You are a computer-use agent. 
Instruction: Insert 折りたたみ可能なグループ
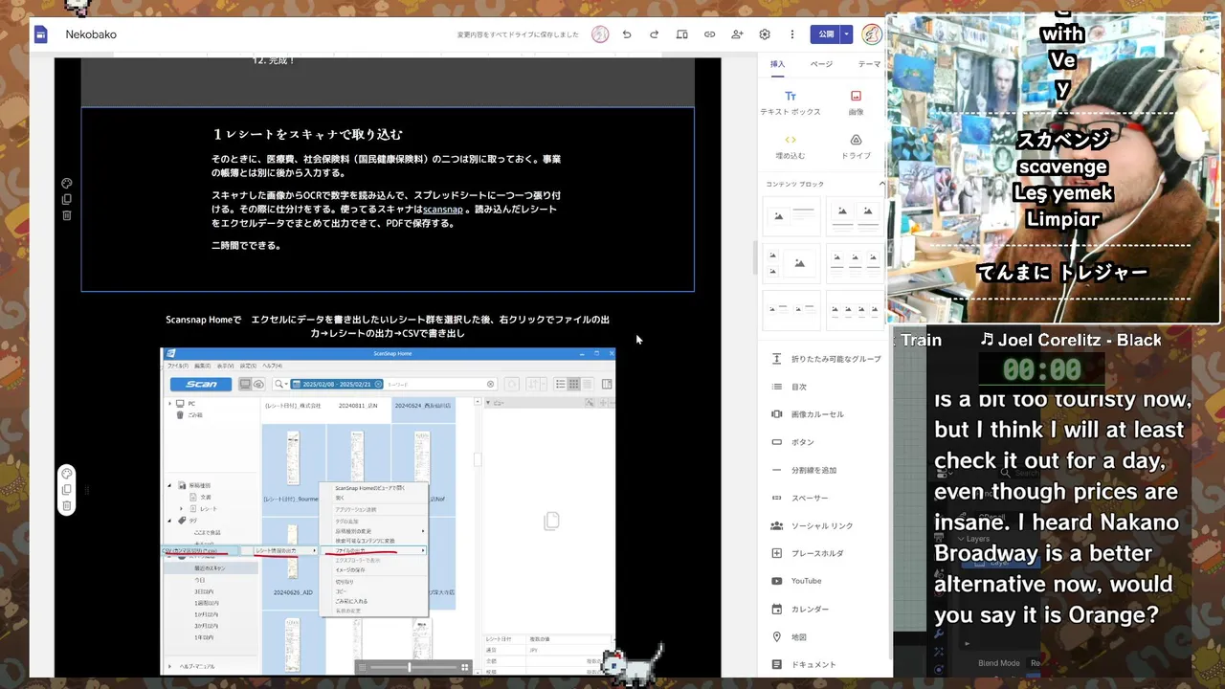click(x=825, y=359)
